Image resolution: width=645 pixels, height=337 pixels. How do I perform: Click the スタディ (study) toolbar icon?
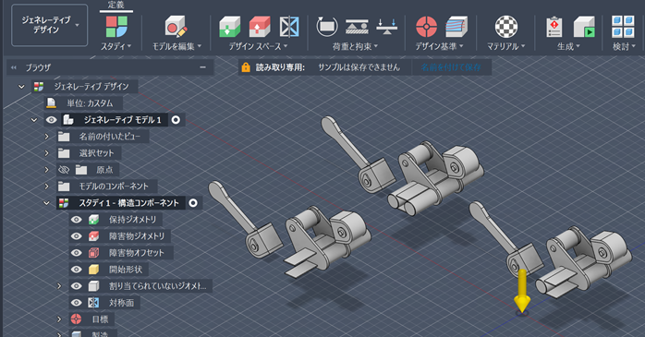tap(116, 27)
